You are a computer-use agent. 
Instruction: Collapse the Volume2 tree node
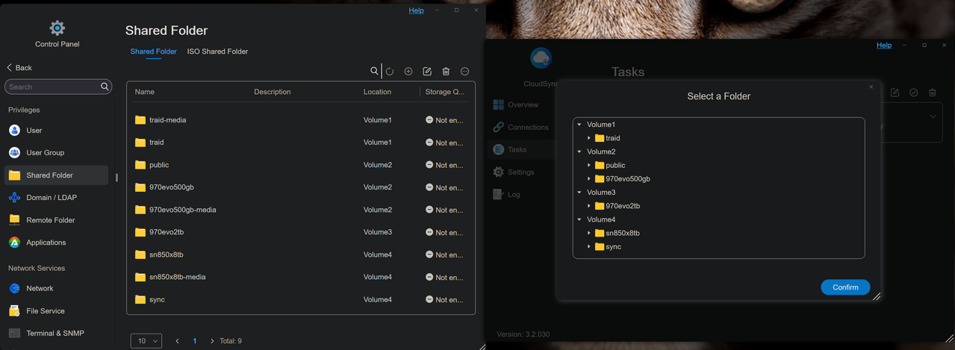pyautogui.click(x=579, y=151)
